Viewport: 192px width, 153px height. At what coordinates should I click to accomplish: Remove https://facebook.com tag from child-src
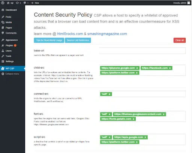pos(170,68)
